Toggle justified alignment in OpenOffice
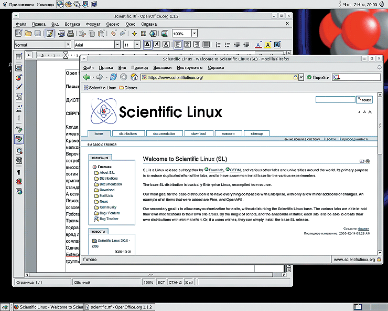Screen dimensions: 388x311 pos(206,45)
